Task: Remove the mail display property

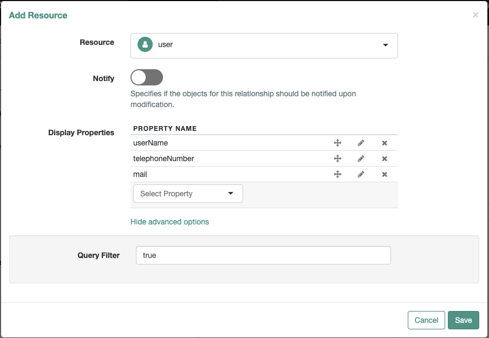Action: pos(384,175)
